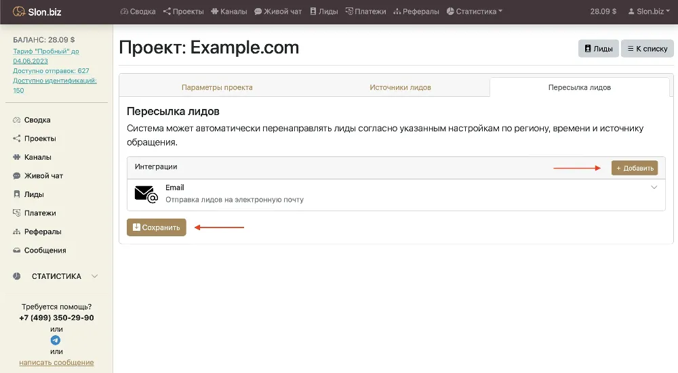Image resolution: width=678 pixels, height=373 pixels.
Task: Click the + Добавить integration button
Action: [x=635, y=168]
